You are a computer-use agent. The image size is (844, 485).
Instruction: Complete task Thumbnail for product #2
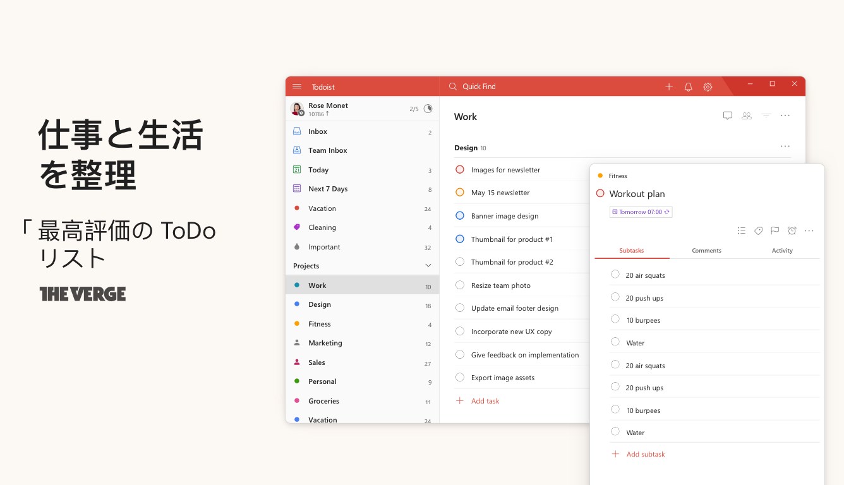[460, 261]
